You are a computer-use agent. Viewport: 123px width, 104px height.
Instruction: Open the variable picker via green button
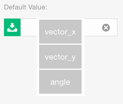point(12,27)
